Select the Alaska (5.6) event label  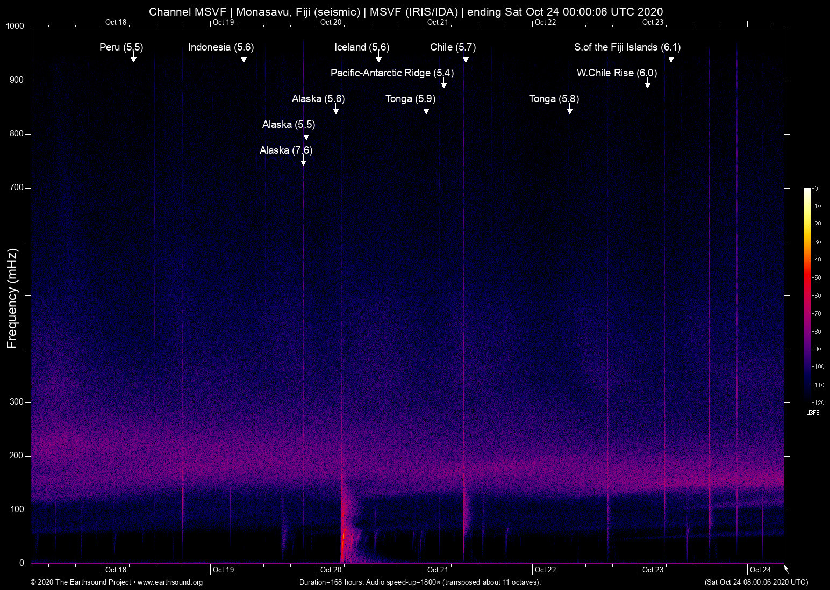[318, 99]
